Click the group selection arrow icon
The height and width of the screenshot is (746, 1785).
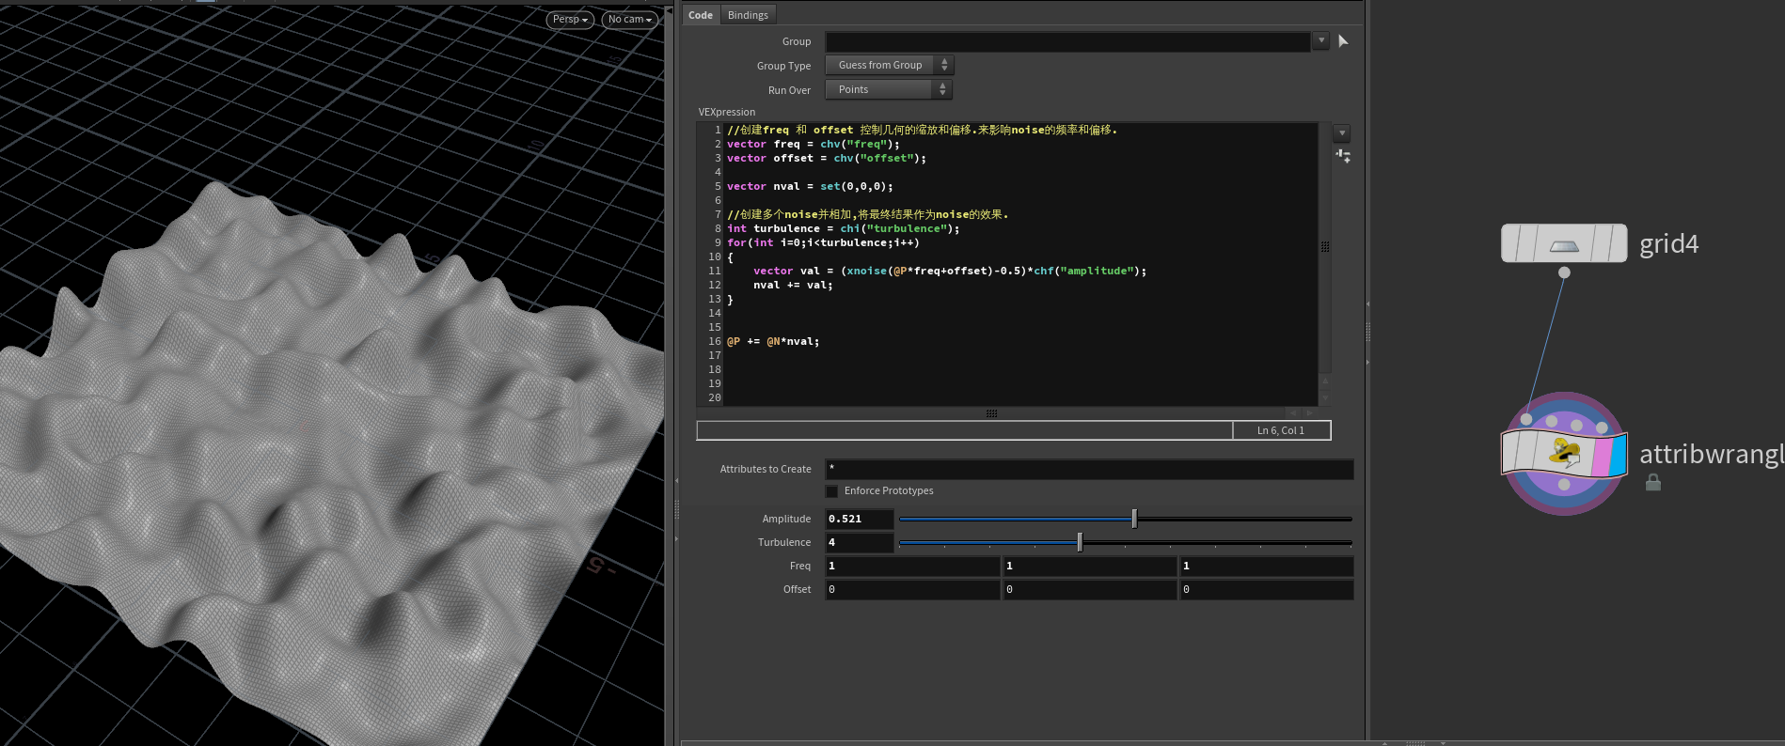pyautogui.click(x=1343, y=41)
